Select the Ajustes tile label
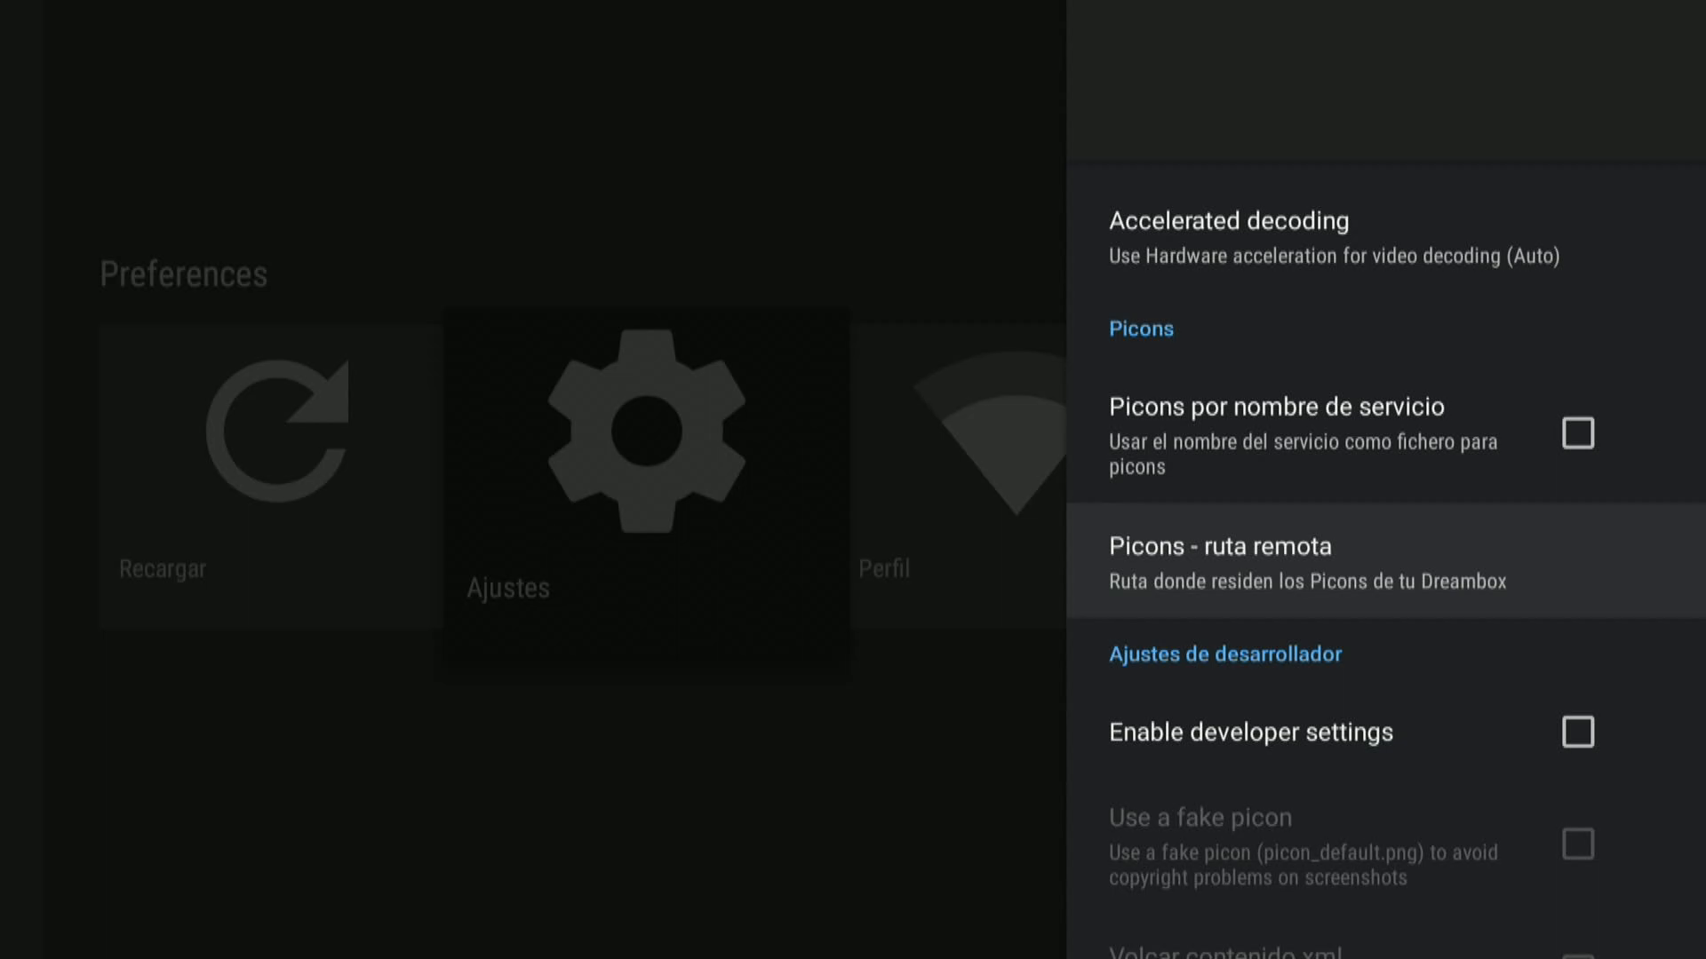The height and width of the screenshot is (959, 1706). (x=508, y=588)
